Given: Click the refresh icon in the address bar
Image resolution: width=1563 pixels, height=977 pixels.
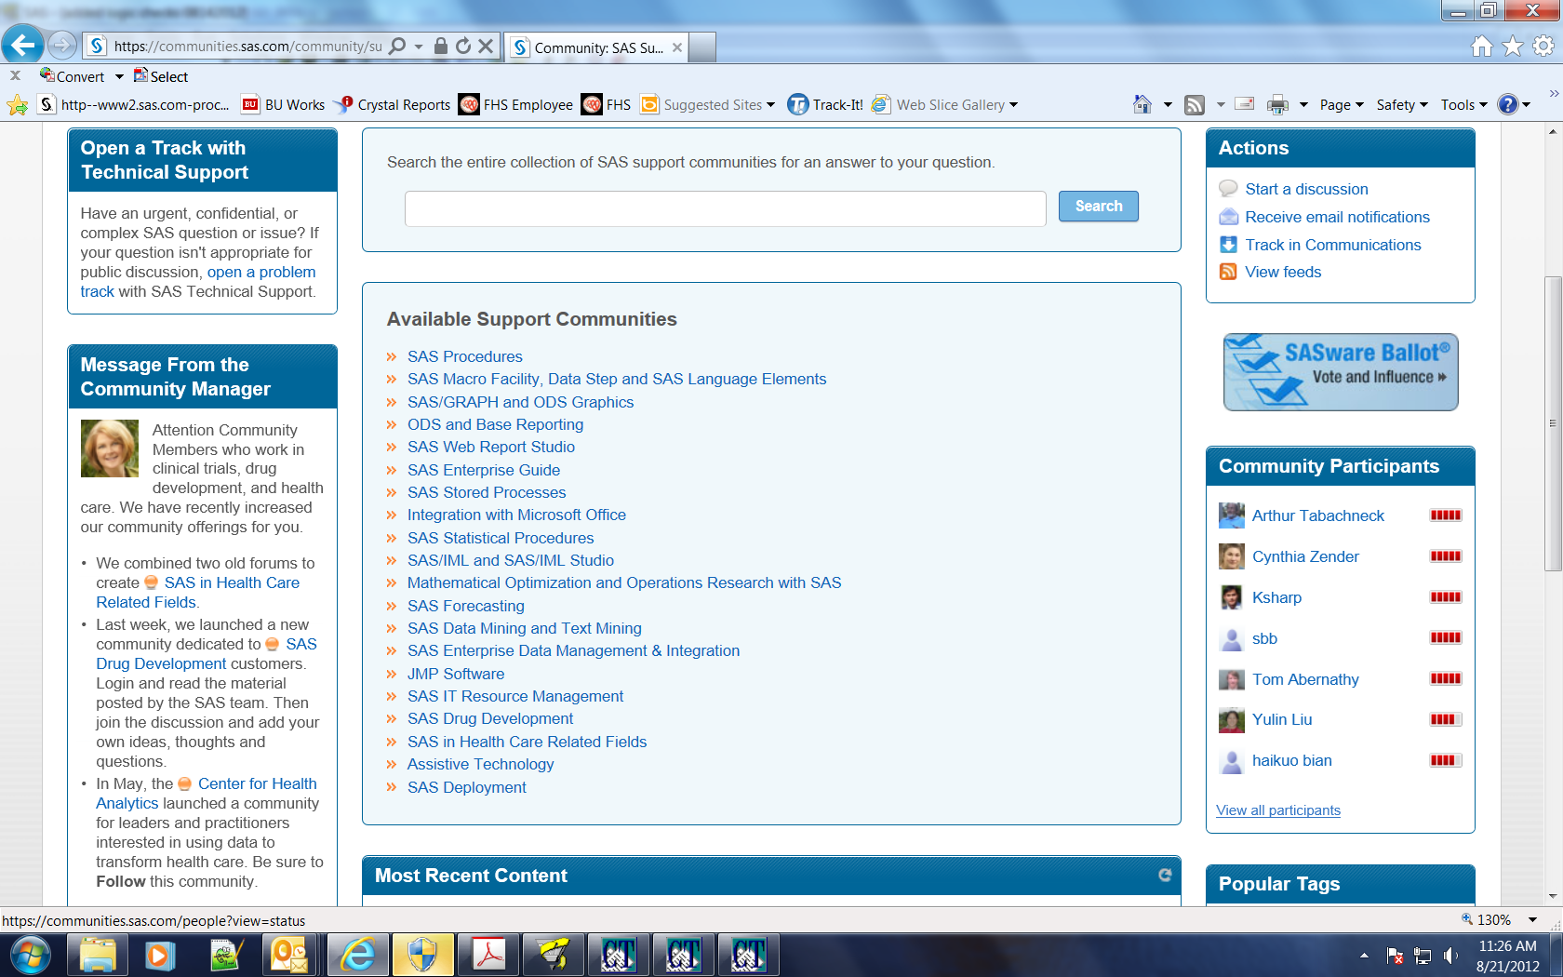Looking at the screenshot, I should click(x=462, y=47).
